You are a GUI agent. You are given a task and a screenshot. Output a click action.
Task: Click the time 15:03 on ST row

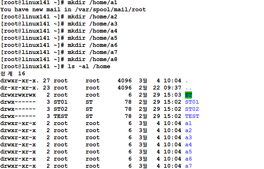[172, 95]
